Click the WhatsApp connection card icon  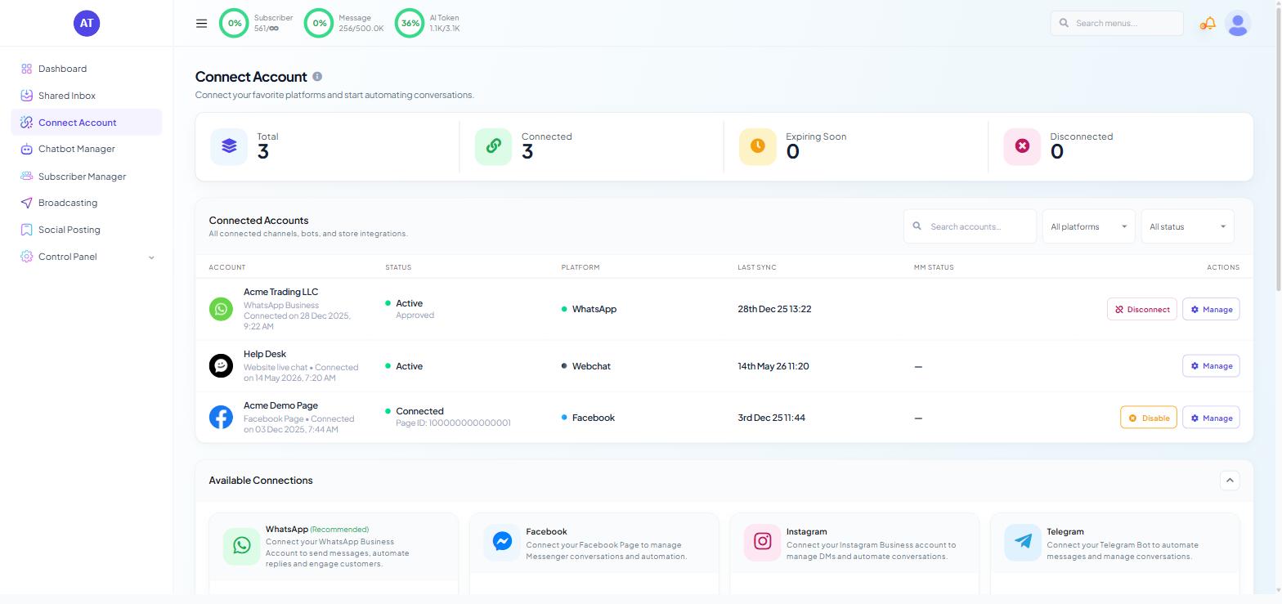241,545
